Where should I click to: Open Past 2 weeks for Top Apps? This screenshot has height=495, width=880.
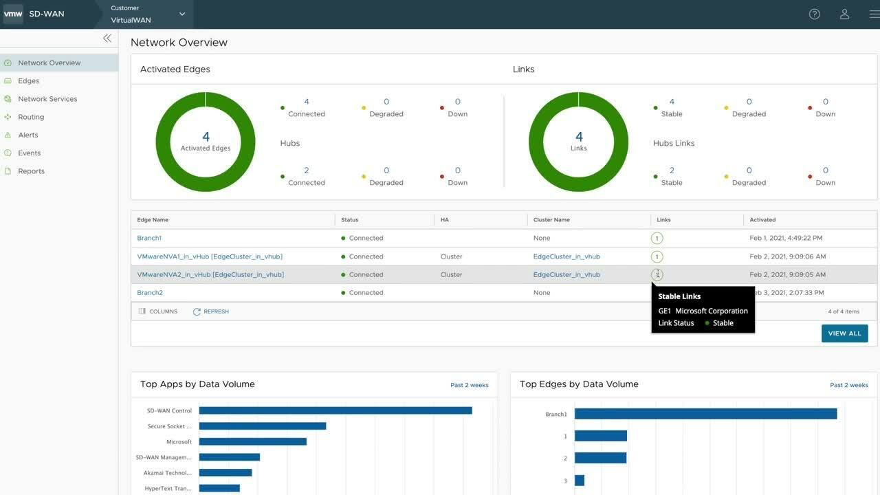tap(469, 385)
